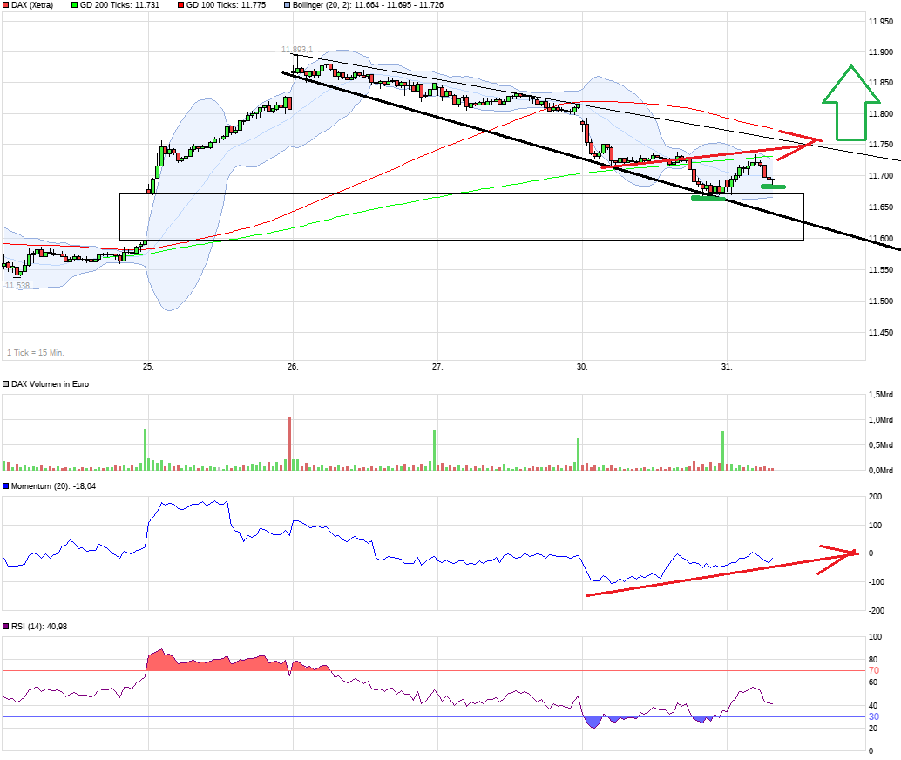
Task: Click the high marker label 11.893,1
Action: tap(297, 50)
